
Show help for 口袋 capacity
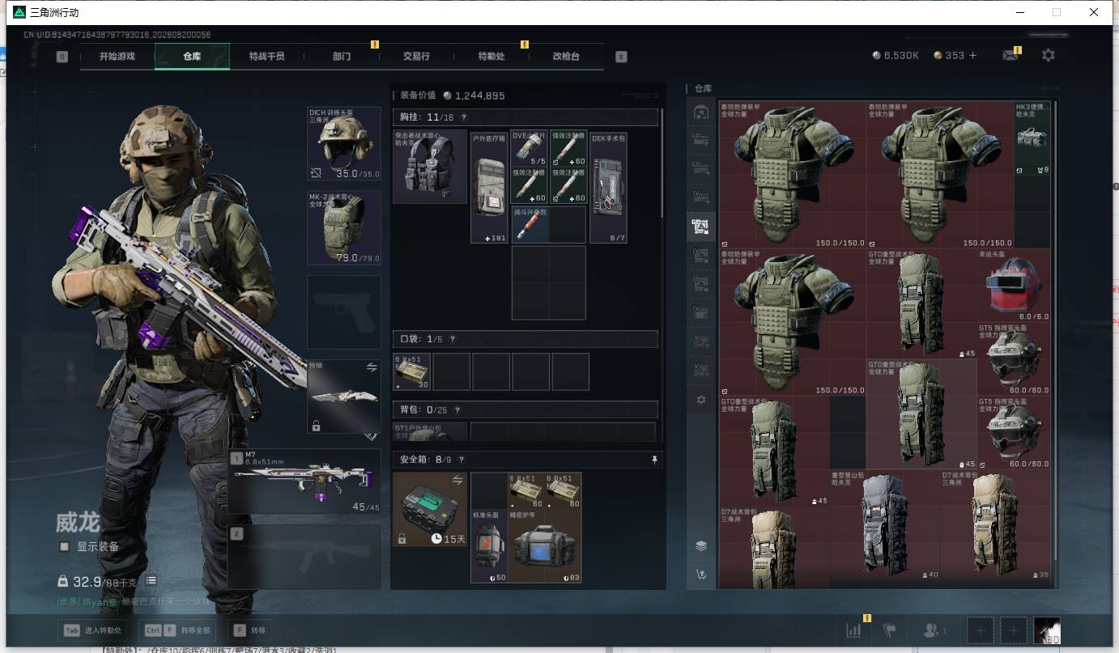coord(452,339)
